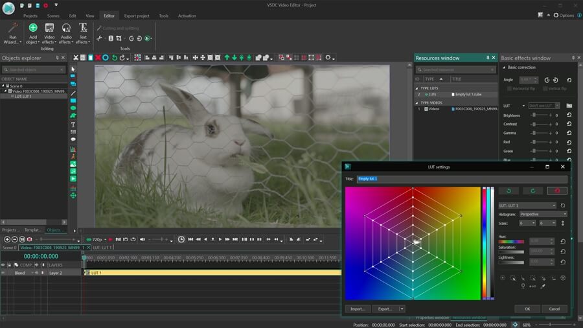The width and height of the screenshot is (583, 328).
Task: Toggle all-layers eye icon in timeline header
Action: point(3,265)
